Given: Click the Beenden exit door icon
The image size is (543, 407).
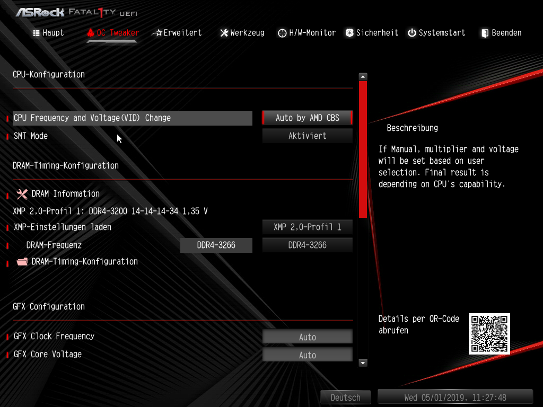Looking at the screenshot, I should [485, 33].
